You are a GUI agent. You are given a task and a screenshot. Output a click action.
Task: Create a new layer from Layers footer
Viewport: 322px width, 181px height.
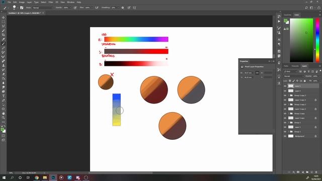click(x=312, y=172)
